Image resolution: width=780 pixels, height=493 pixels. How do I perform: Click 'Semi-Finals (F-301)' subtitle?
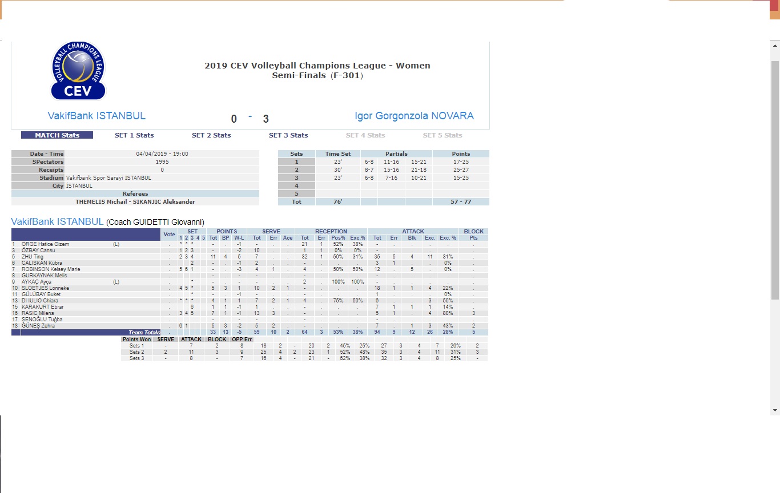[317, 75]
